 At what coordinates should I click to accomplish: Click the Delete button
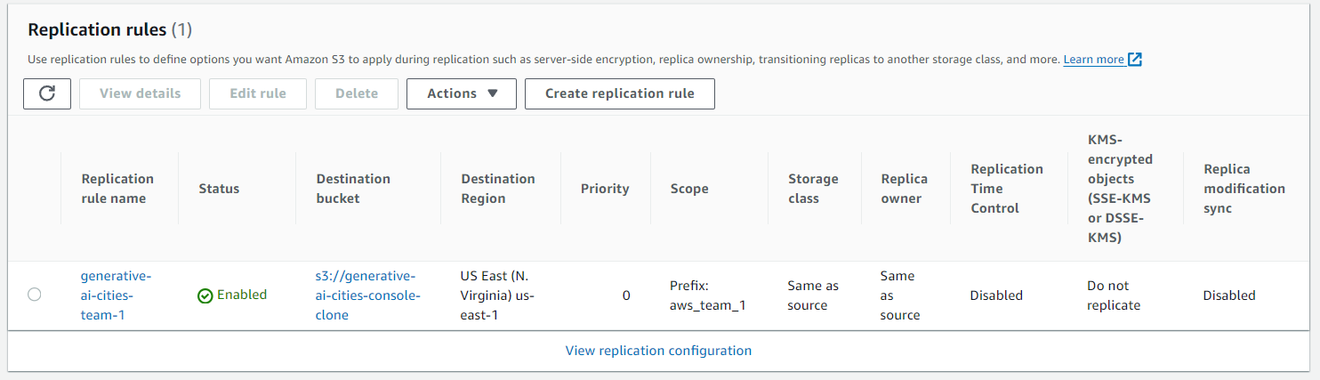(x=356, y=93)
